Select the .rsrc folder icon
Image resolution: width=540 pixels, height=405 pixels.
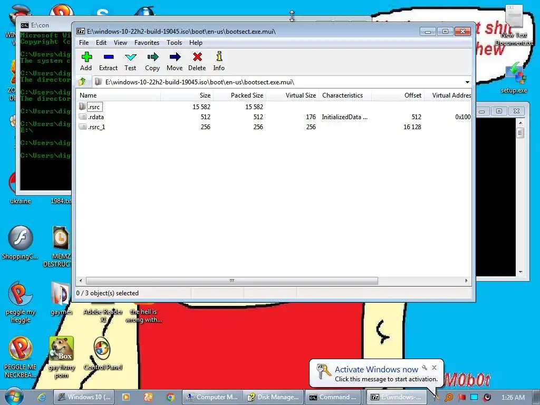82,107
